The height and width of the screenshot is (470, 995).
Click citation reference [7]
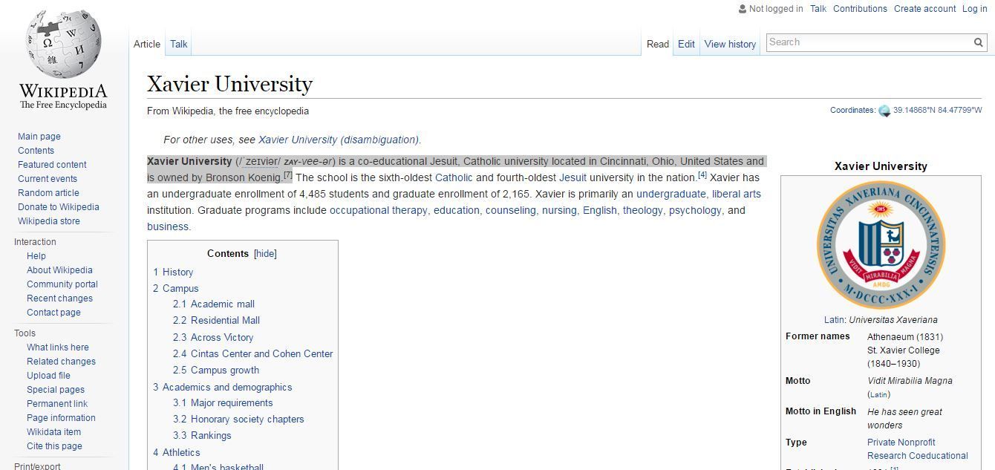click(x=288, y=175)
